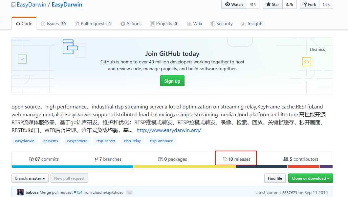Open the EasyDarwin repository name link

[67, 5]
